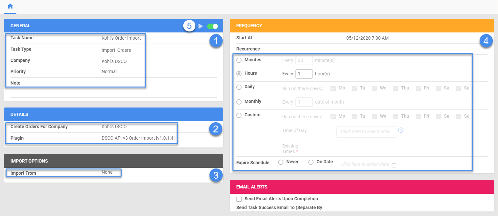Click the Import From value None
Image resolution: width=498 pixels, height=216 pixels.
(107, 172)
